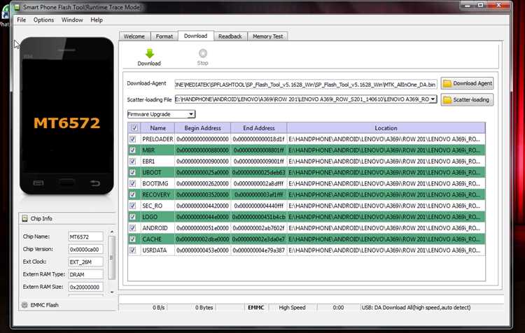Click the UBOOT location path cell
This screenshot has width=525, height=333.
[x=386, y=172]
